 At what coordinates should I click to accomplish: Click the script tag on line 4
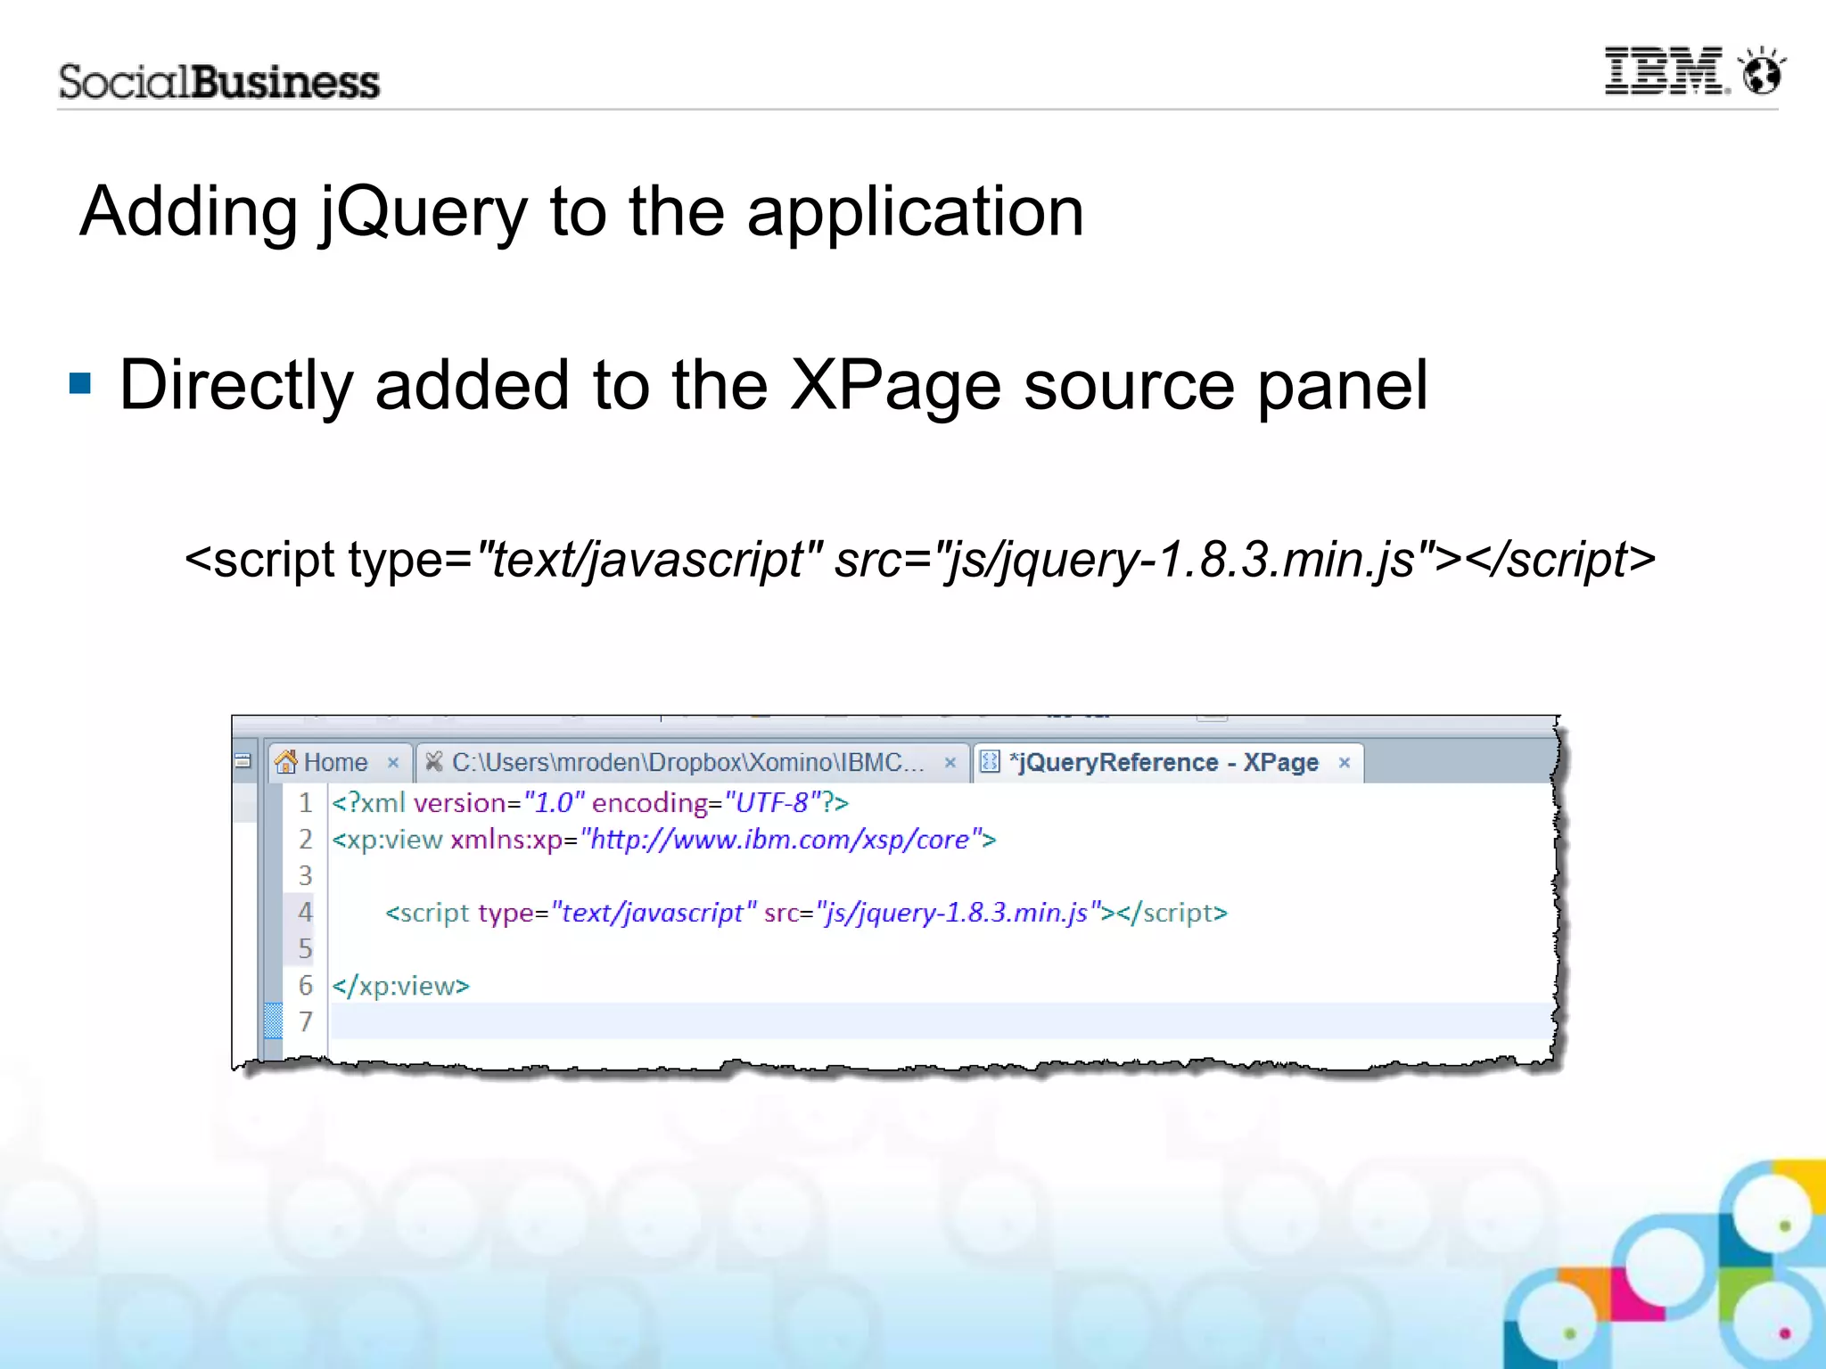tap(806, 913)
